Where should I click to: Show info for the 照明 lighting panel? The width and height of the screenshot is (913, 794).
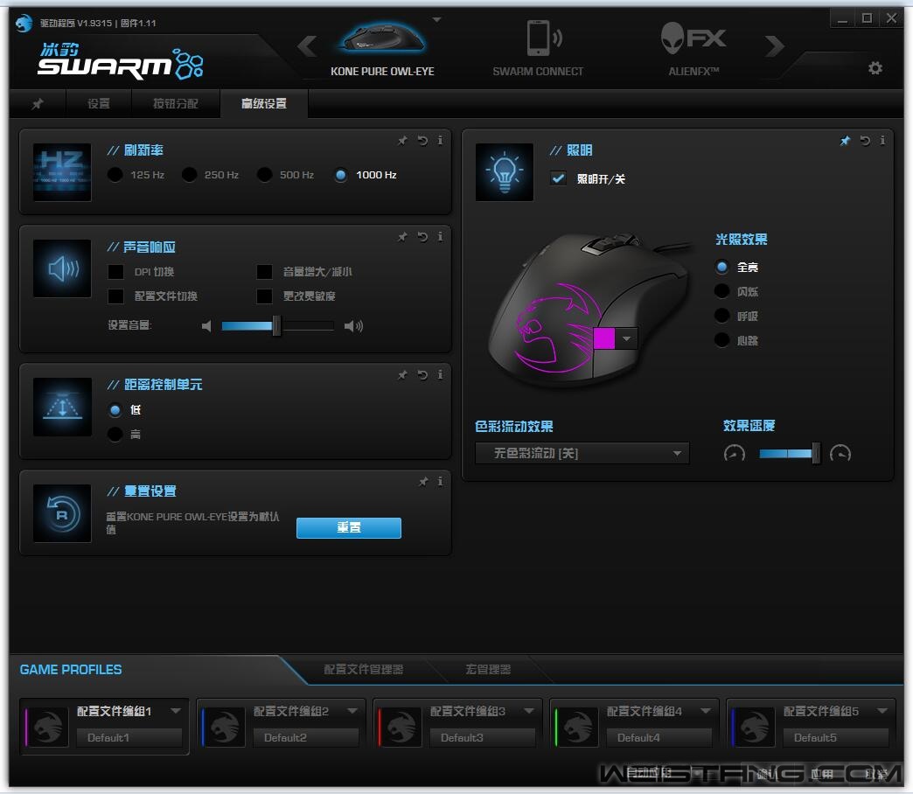[x=882, y=140]
